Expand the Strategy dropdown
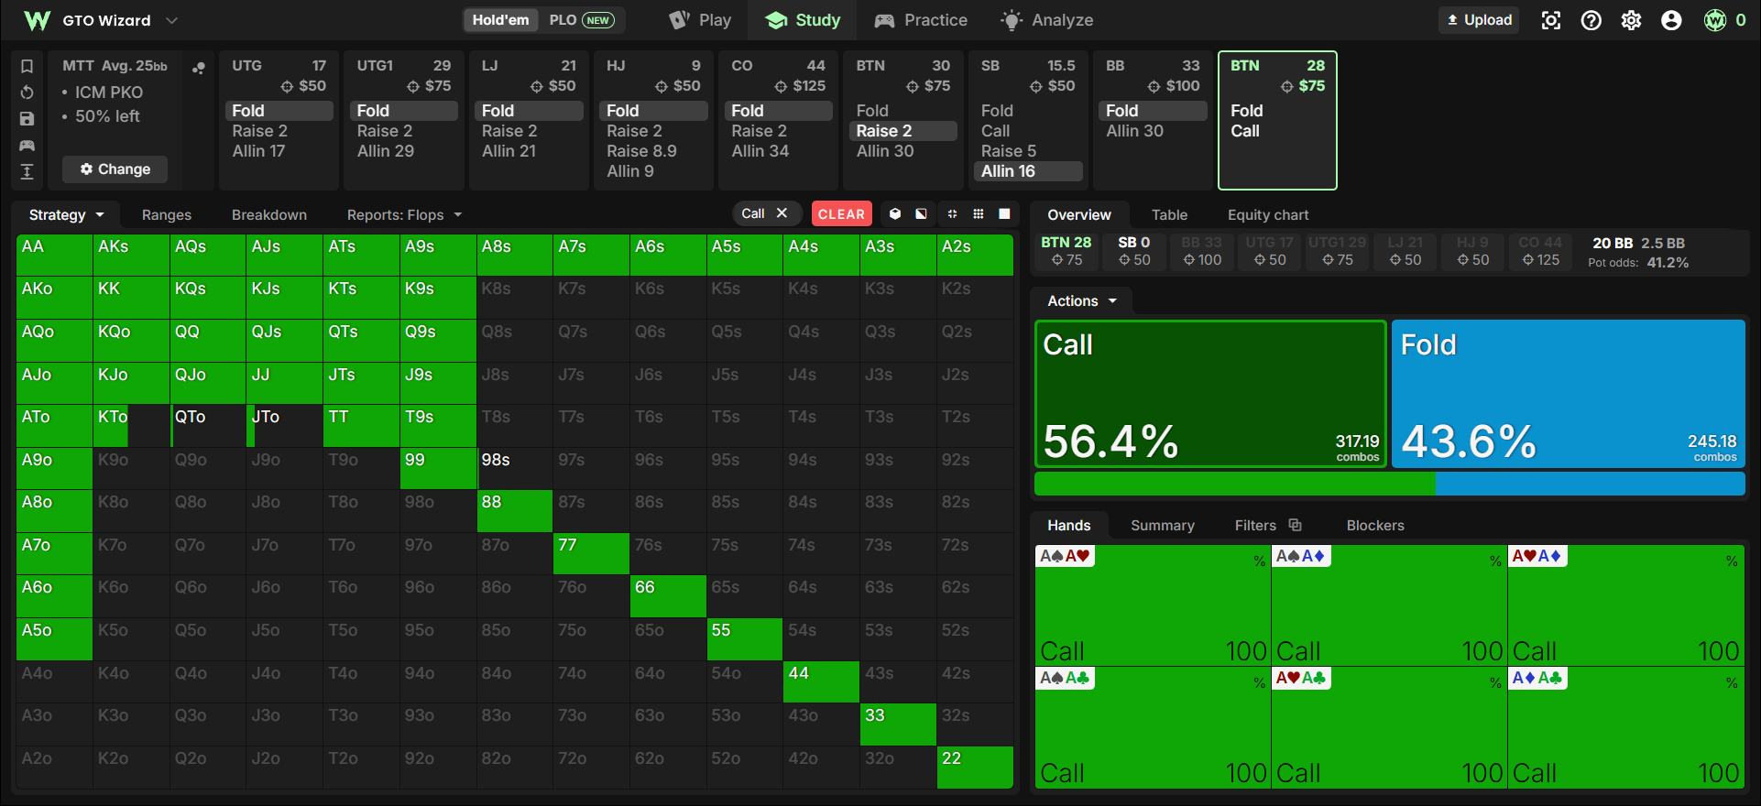The width and height of the screenshot is (1761, 806). [x=66, y=214]
